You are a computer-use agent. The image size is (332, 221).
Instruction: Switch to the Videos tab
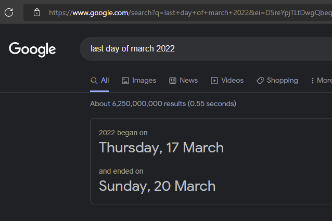[227, 81]
